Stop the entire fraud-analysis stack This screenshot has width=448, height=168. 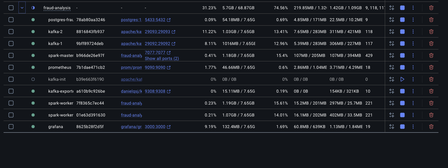[x=402, y=8]
